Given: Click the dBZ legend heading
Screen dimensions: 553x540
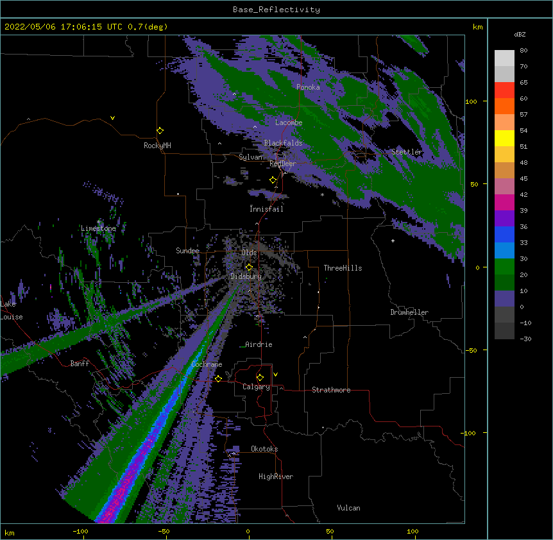Looking at the screenshot, I should coord(520,34).
